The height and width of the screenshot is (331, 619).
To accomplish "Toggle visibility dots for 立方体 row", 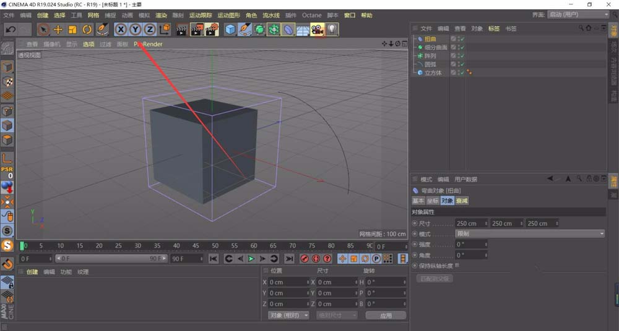I will pyautogui.click(x=458, y=73).
